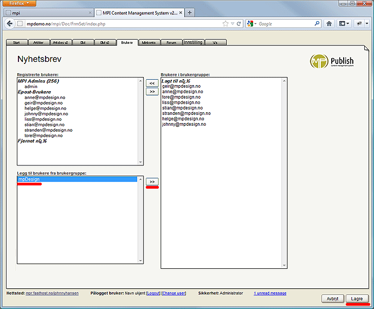The height and width of the screenshot is (309, 374).
Task: Click scroll-down arrow in mpDesign group list
Action: [140, 261]
